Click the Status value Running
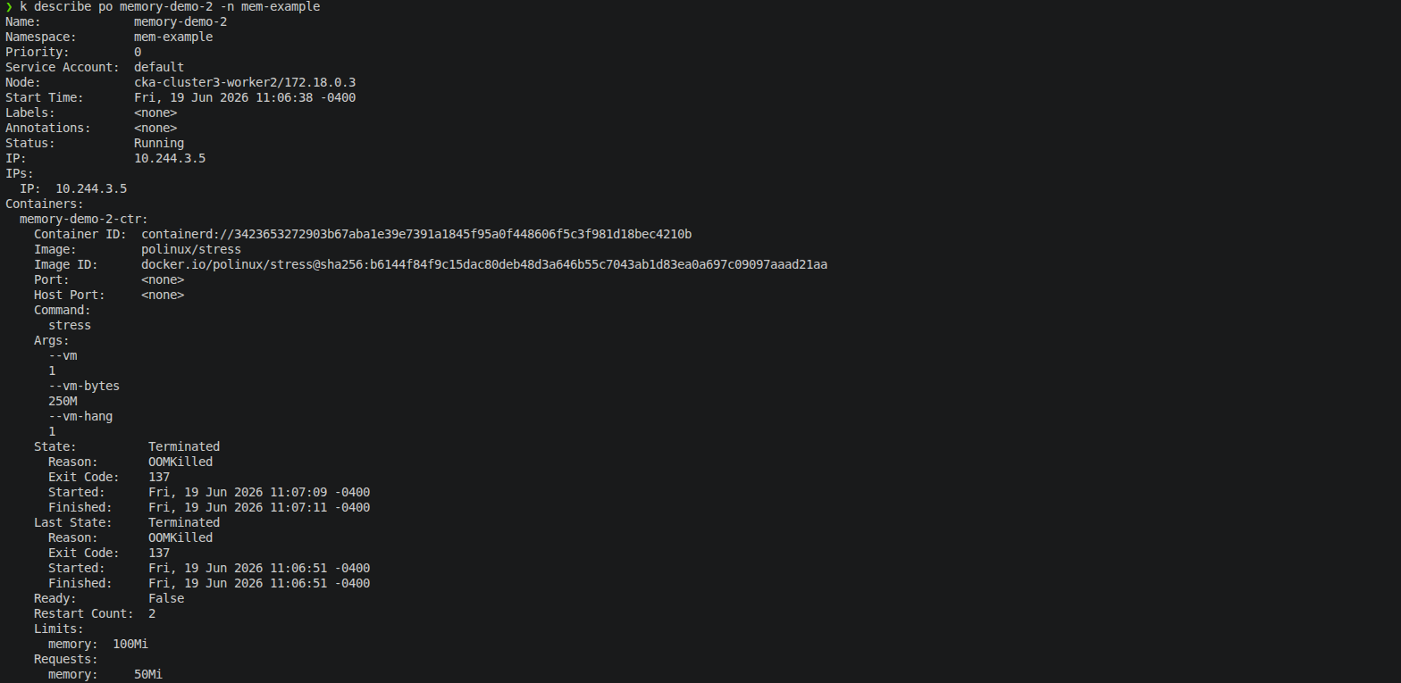The height and width of the screenshot is (683, 1401). click(159, 143)
